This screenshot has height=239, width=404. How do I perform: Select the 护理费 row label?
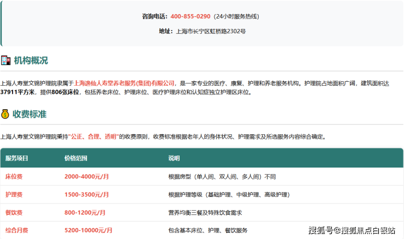click(14, 195)
